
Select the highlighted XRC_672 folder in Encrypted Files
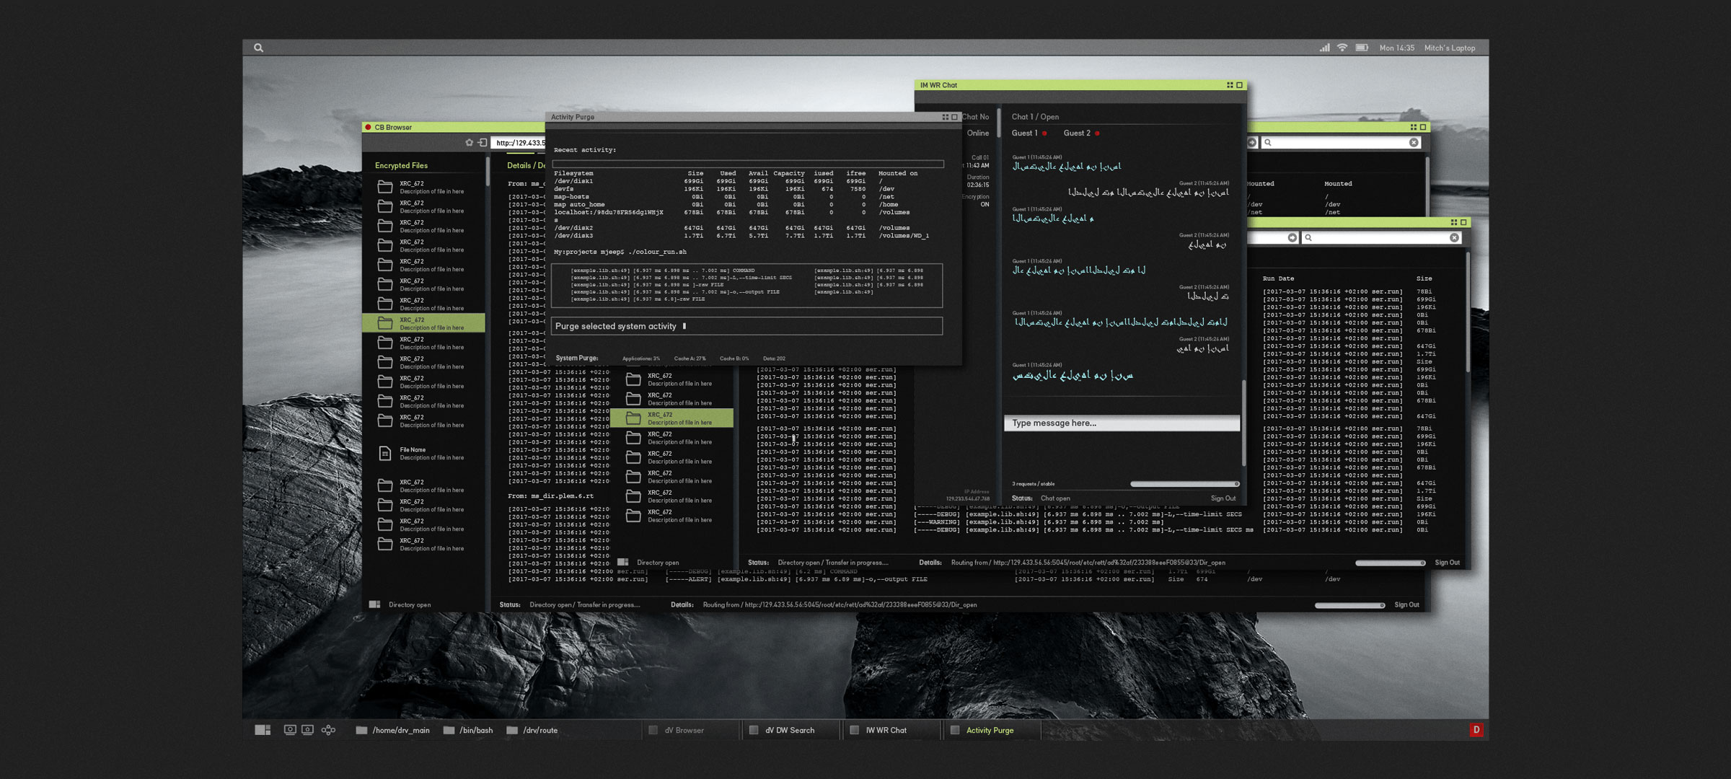[x=423, y=323]
